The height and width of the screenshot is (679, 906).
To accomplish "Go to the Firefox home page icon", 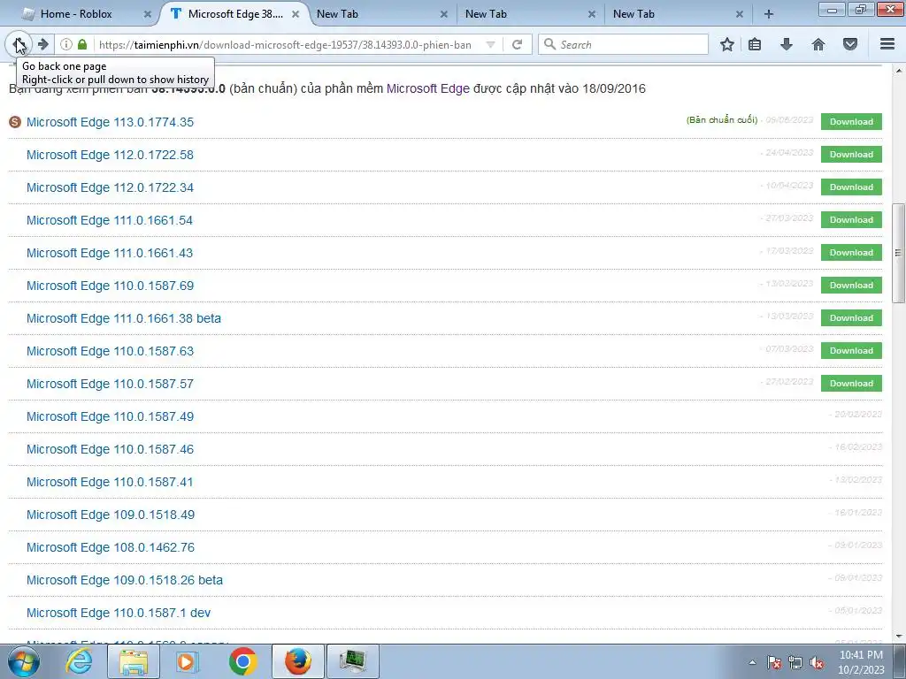I will pos(818,44).
